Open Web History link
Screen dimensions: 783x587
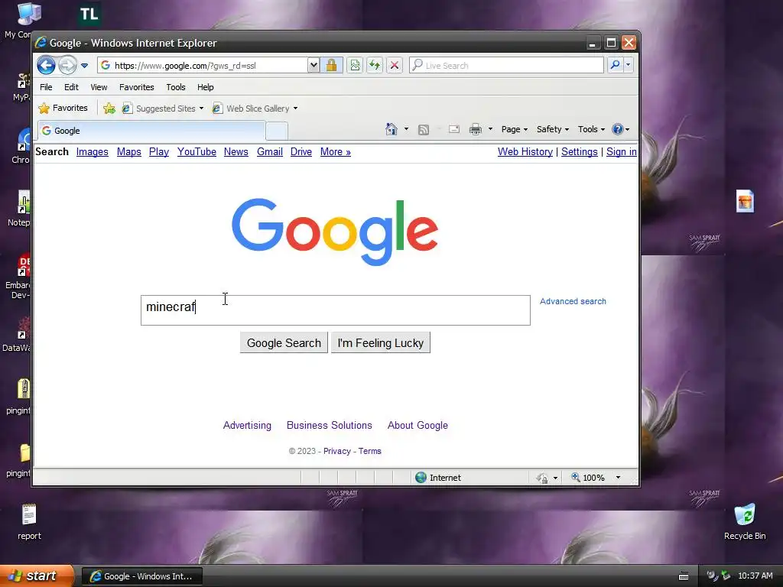pos(525,152)
